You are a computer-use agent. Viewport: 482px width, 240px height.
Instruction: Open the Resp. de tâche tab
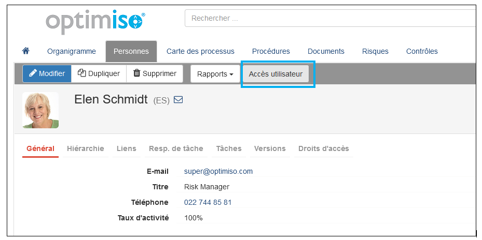click(176, 148)
